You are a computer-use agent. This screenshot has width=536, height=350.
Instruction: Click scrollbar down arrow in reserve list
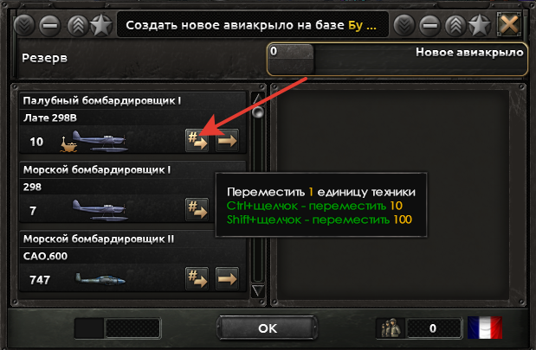click(258, 291)
